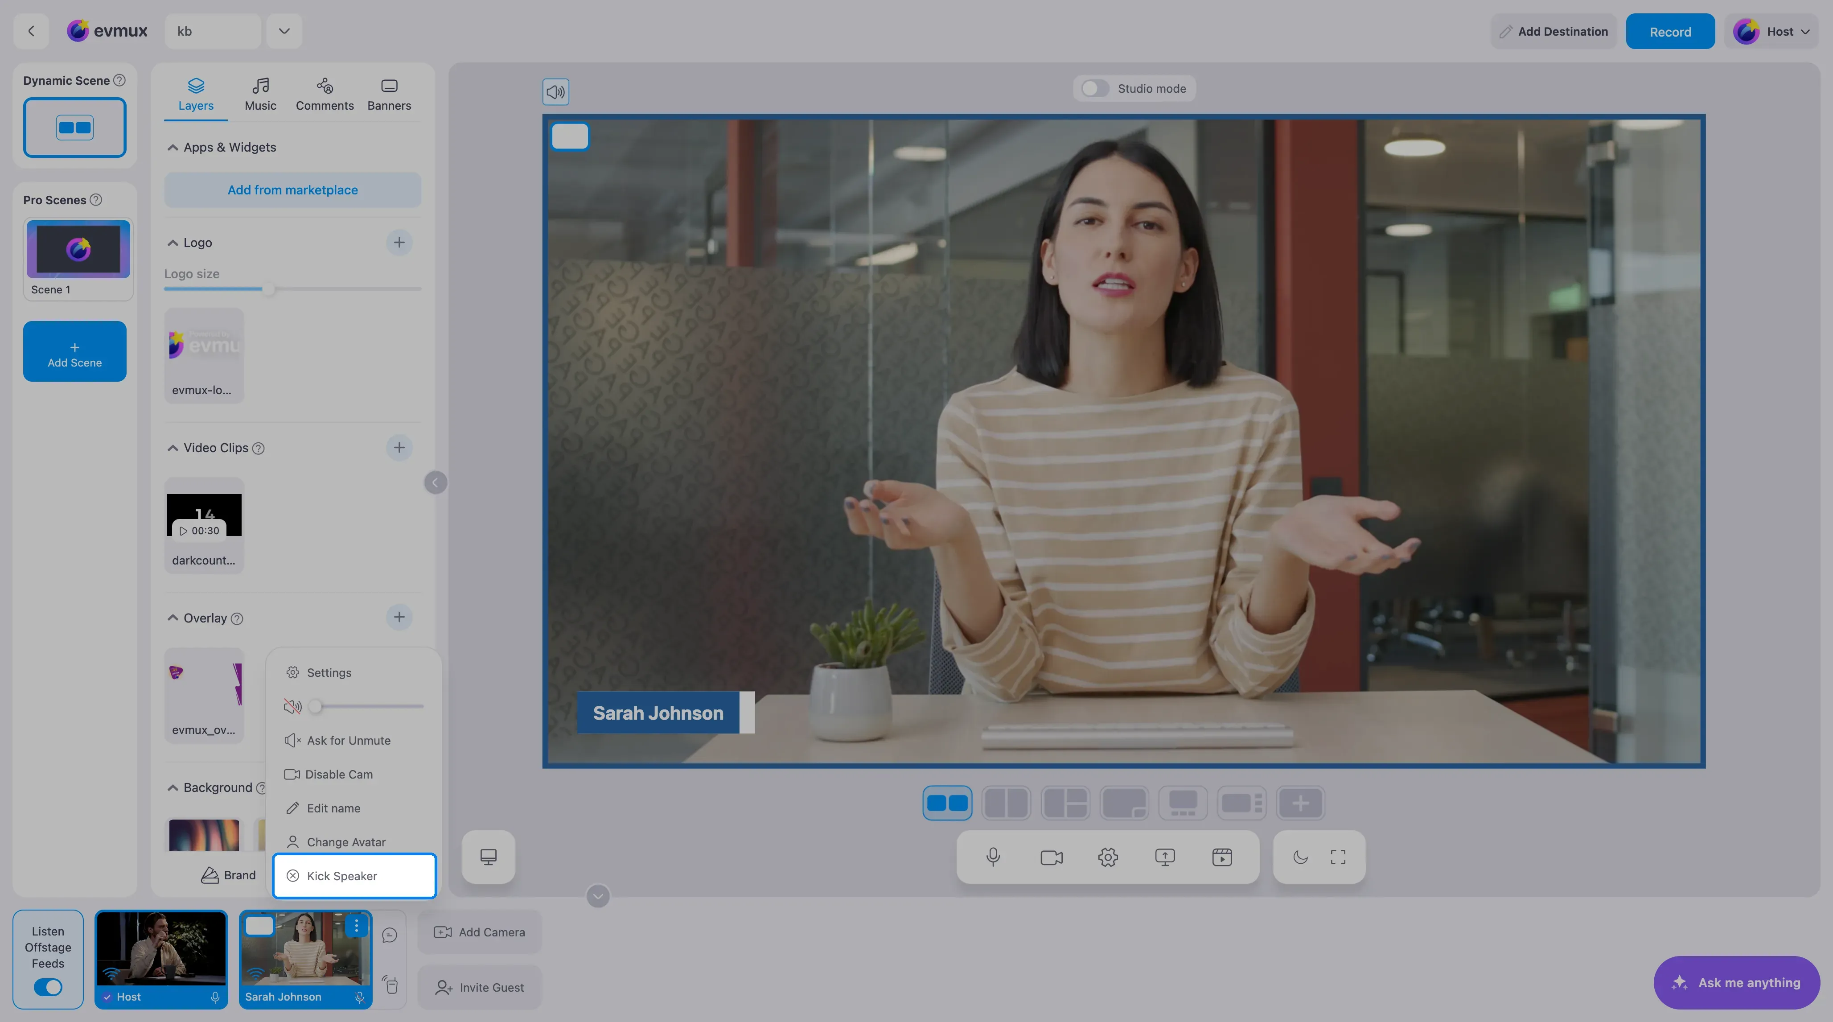1833x1022 pixels.
Task: Open the Host account dropdown
Action: [x=1771, y=31]
